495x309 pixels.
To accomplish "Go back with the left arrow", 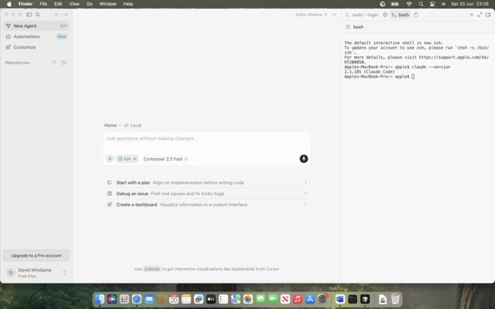I will pyautogui.click(x=57, y=14).
